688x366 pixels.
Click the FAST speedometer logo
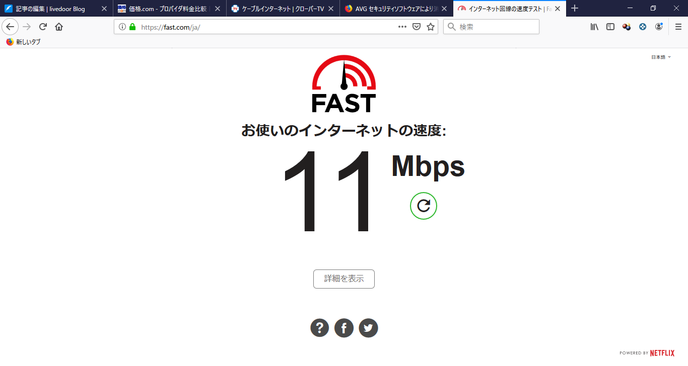pyautogui.click(x=344, y=83)
